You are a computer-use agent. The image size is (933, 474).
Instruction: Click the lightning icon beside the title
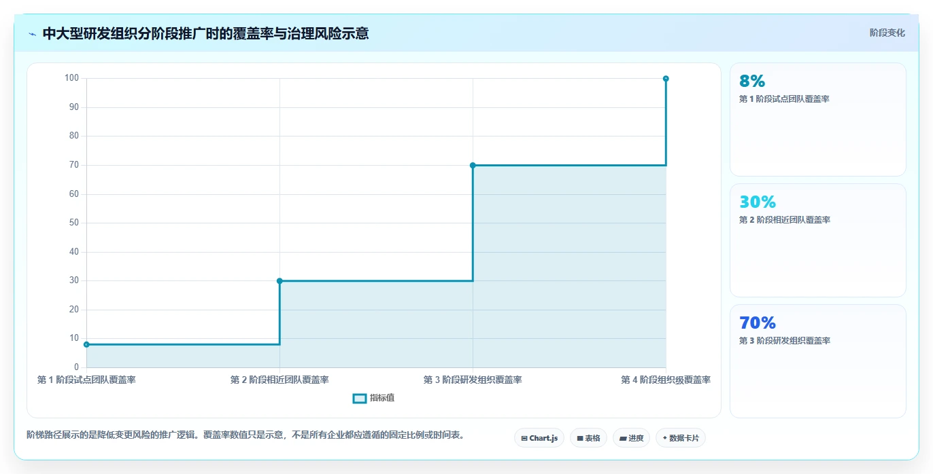coord(32,33)
